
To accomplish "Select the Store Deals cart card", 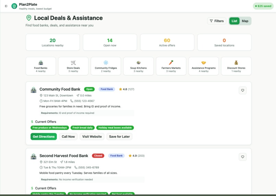I will tap(73, 66).
